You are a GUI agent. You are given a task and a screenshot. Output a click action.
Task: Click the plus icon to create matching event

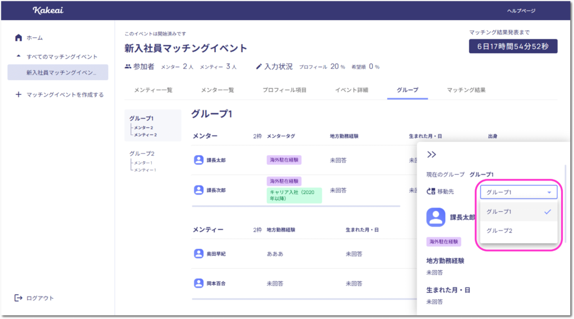pos(18,95)
